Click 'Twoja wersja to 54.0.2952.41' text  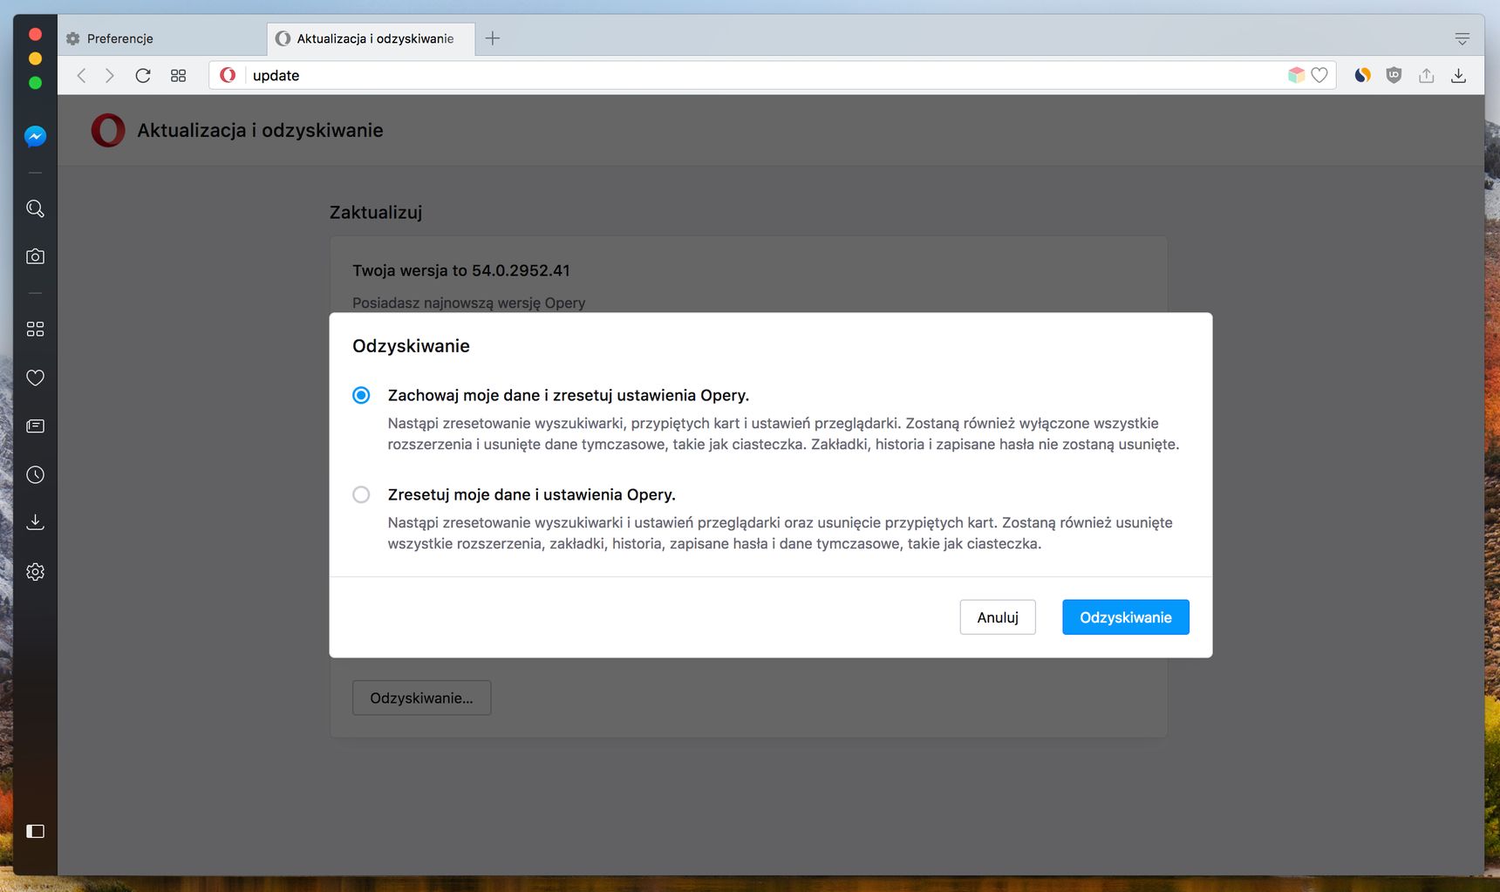461,270
